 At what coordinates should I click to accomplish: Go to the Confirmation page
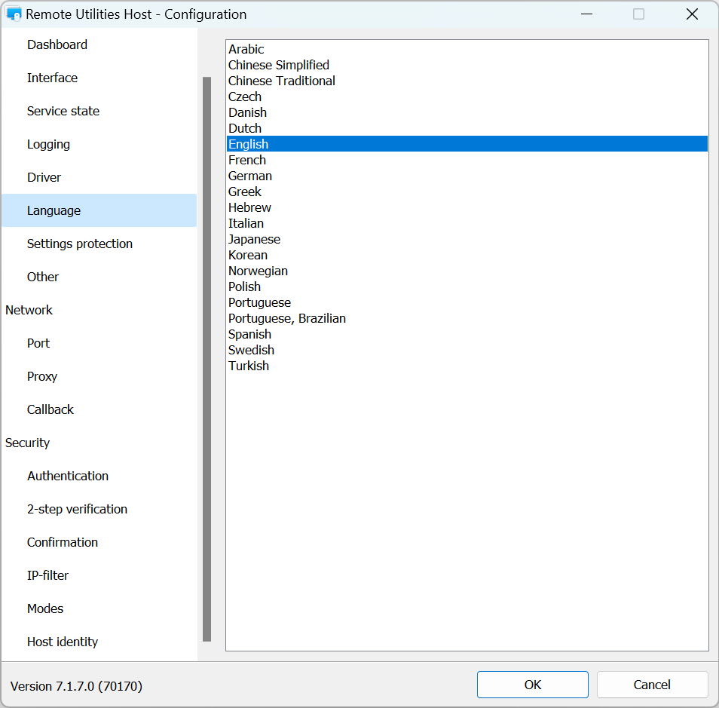coord(99,542)
